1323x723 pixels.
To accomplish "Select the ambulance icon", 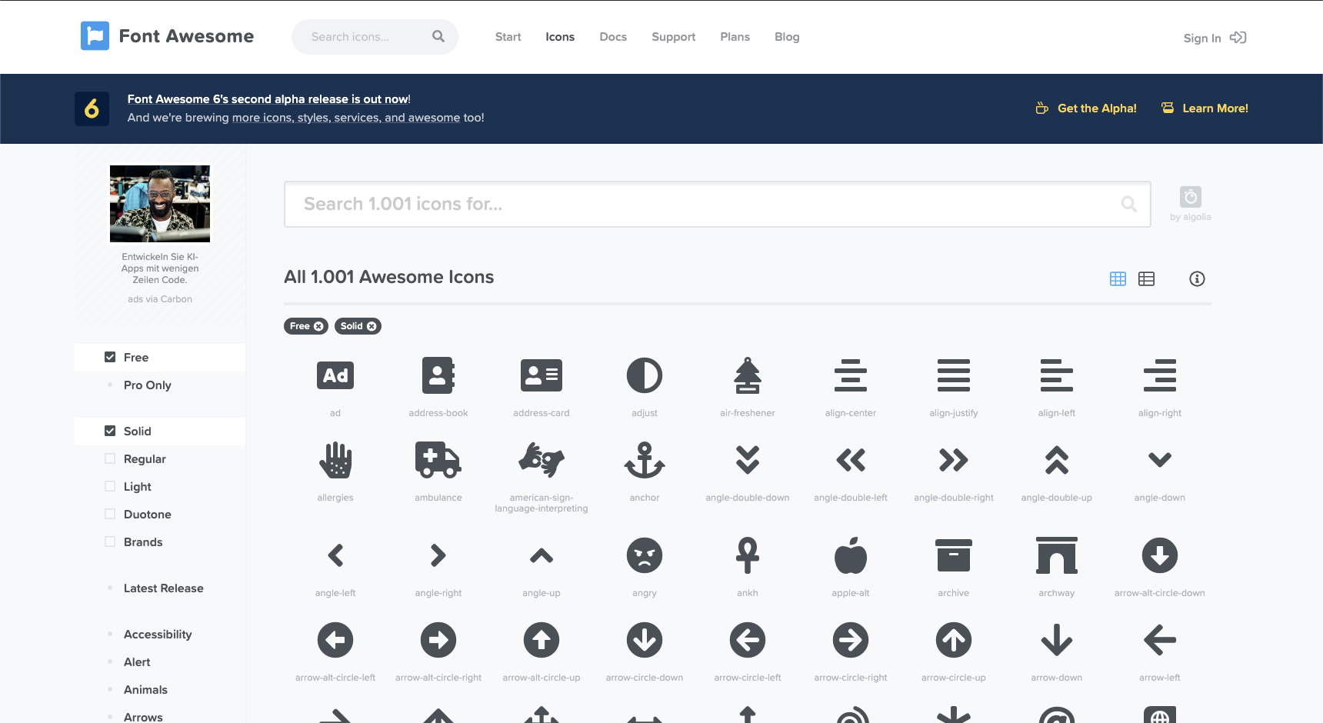I will tap(438, 460).
